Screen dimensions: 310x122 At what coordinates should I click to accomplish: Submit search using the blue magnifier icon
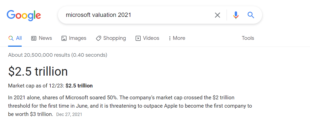point(251,15)
